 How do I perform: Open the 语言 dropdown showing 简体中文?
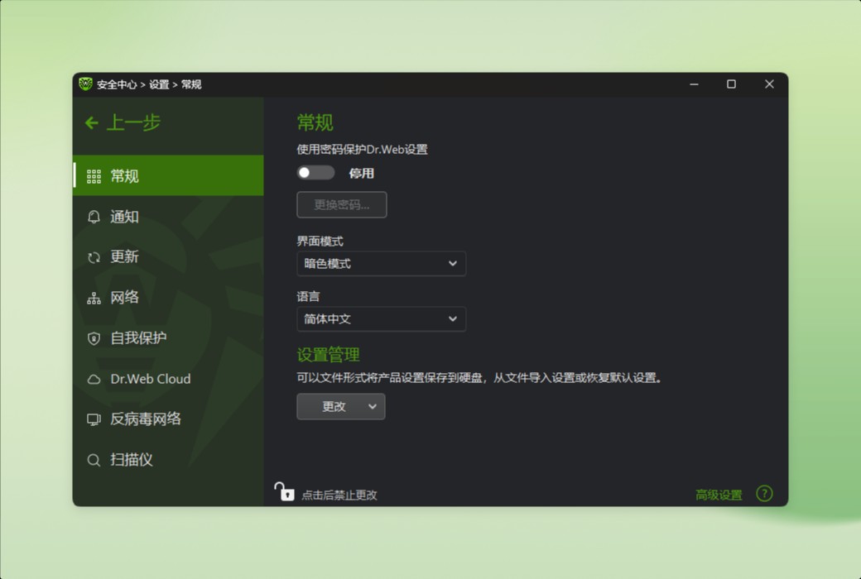point(381,319)
